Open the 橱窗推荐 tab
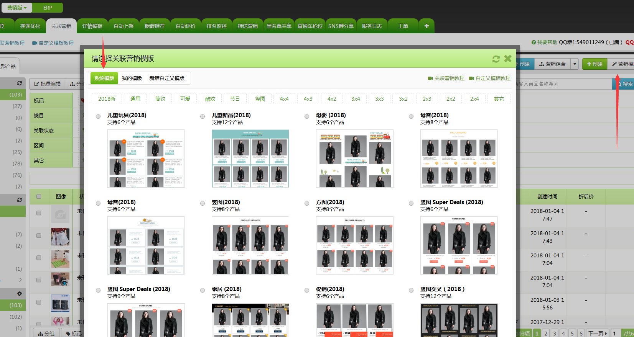 pyautogui.click(x=155, y=26)
